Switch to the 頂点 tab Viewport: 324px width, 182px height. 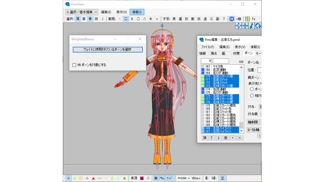[214, 54]
